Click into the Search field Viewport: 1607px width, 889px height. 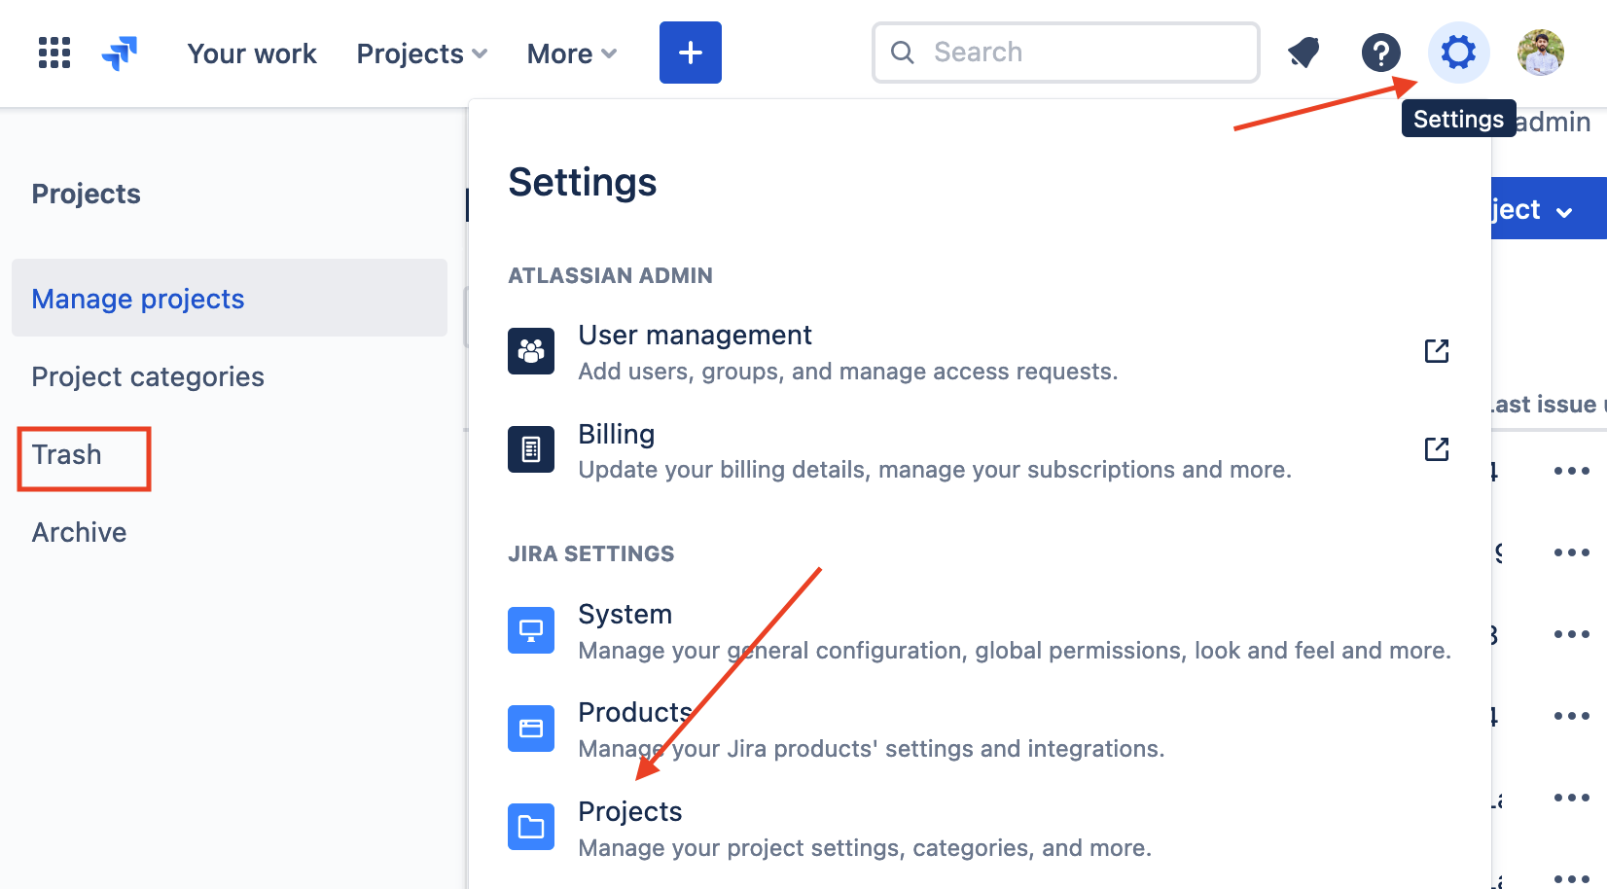click(1066, 53)
